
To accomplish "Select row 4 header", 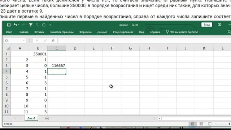I will pos(6,71).
